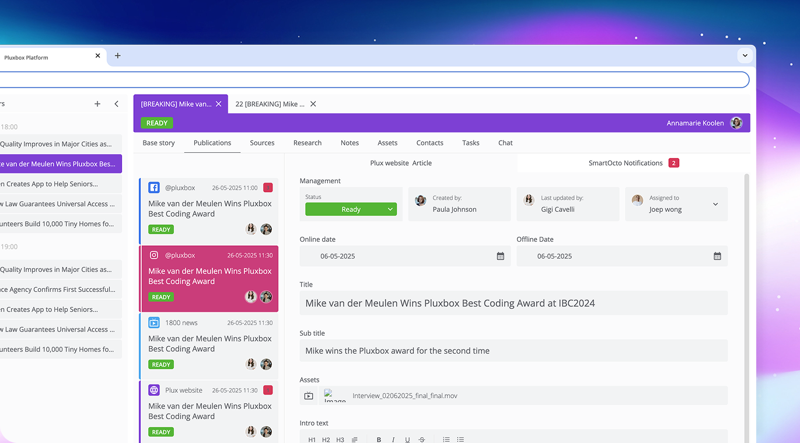Open the Interview_02062025_final_final.mov asset
800x443 pixels.
[x=404, y=396]
